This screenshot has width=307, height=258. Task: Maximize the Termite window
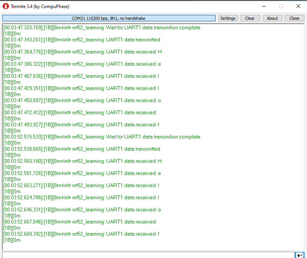point(281,6)
